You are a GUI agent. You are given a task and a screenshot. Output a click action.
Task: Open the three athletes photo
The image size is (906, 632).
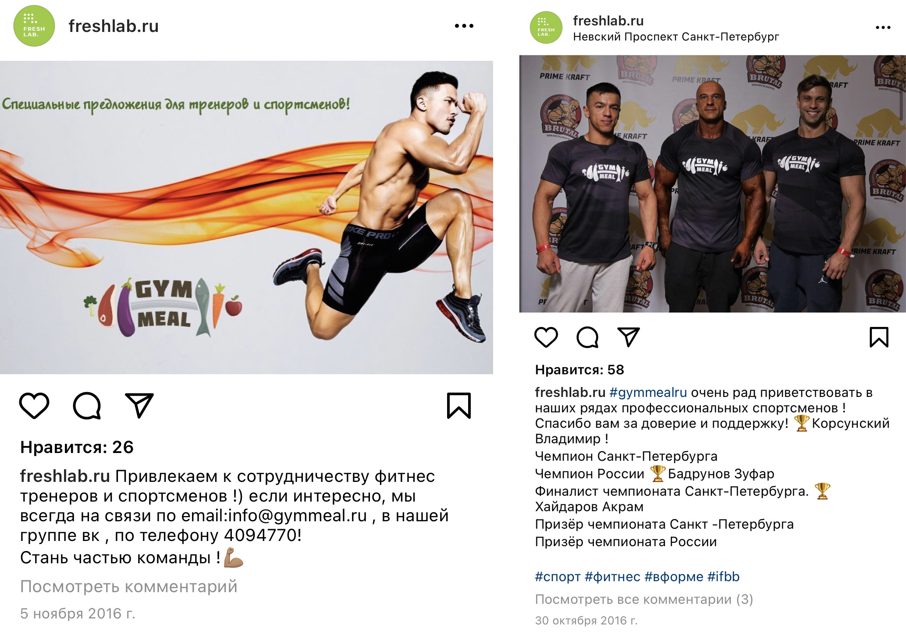click(712, 183)
